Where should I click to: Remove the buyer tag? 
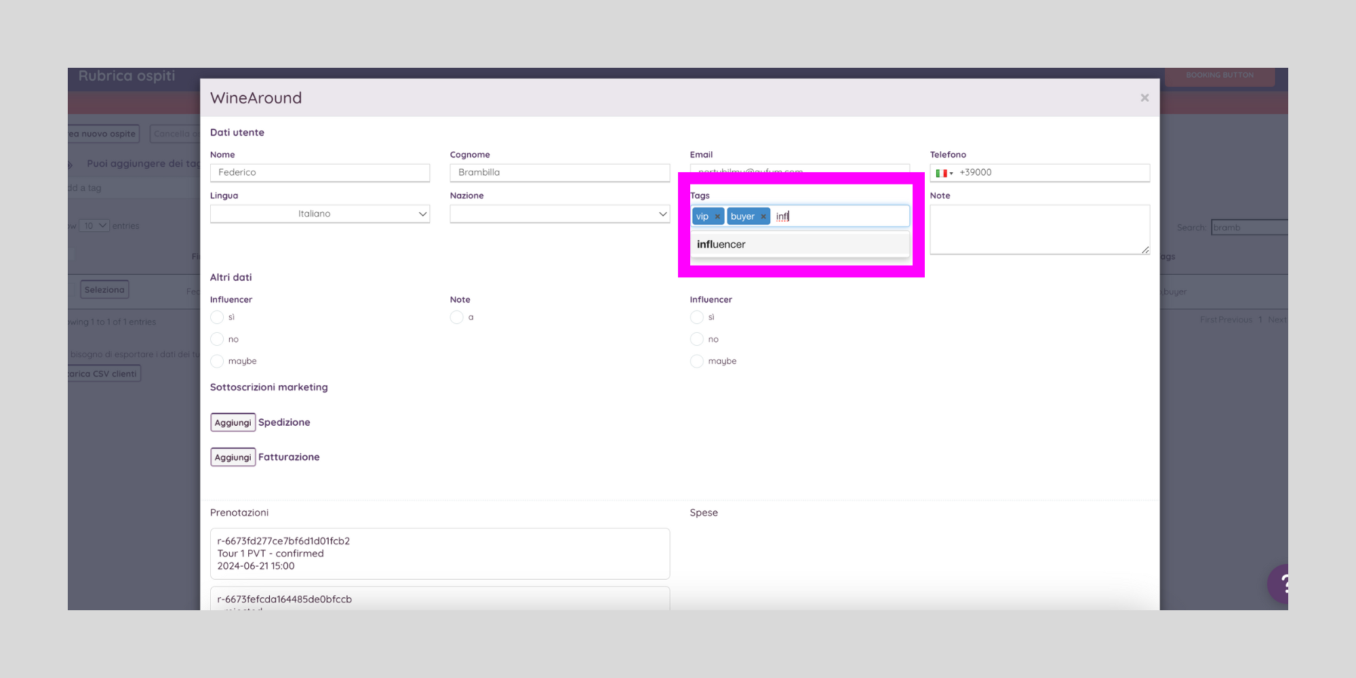pyautogui.click(x=763, y=216)
